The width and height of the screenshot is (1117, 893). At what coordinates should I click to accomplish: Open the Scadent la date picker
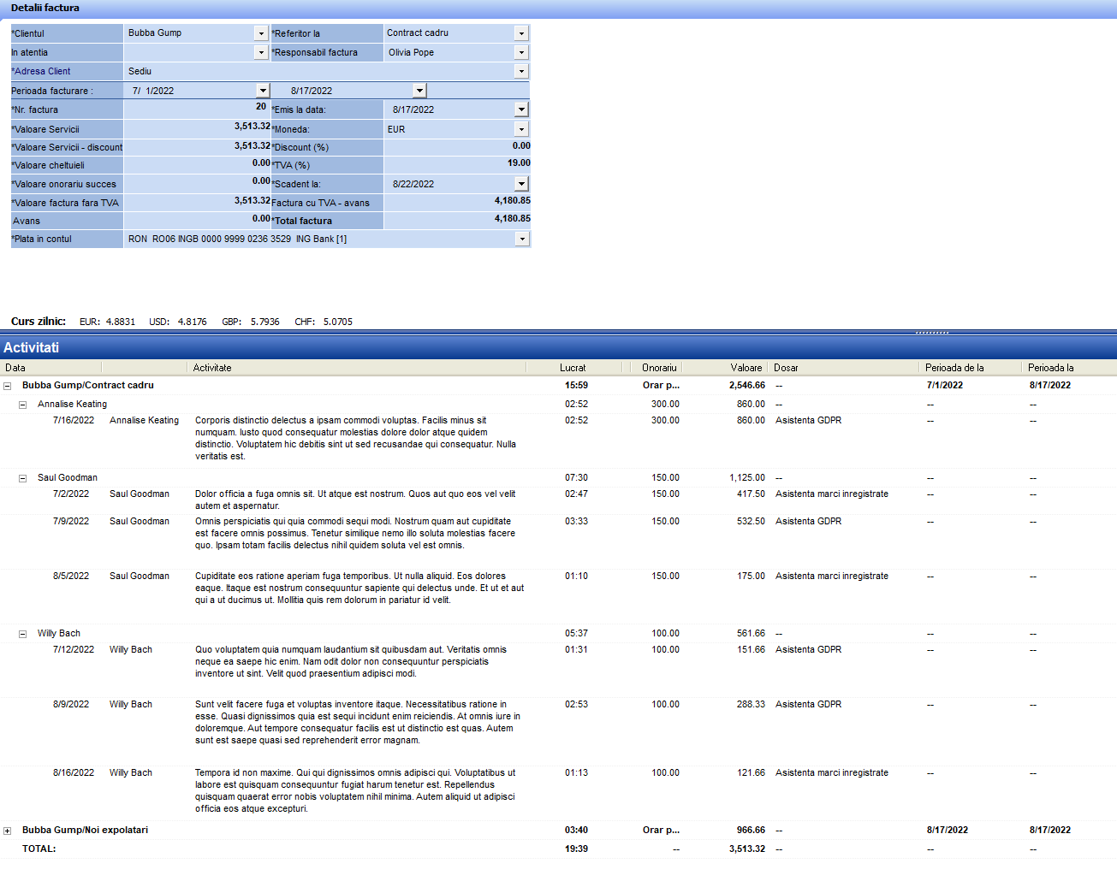click(x=521, y=184)
